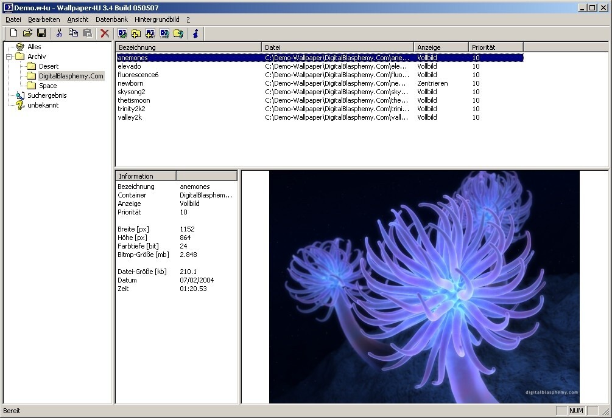Show the blue info icon in toolbar
The height and width of the screenshot is (418, 612).
tap(195, 33)
